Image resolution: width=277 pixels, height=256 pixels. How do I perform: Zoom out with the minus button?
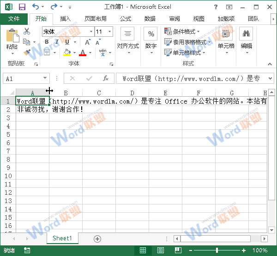tap(190, 250)
